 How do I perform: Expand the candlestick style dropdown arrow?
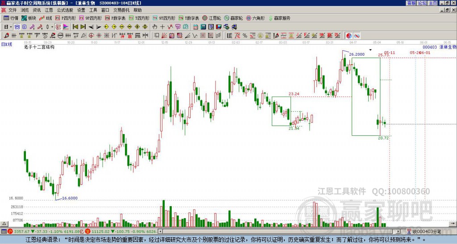(x=52, y=27)
